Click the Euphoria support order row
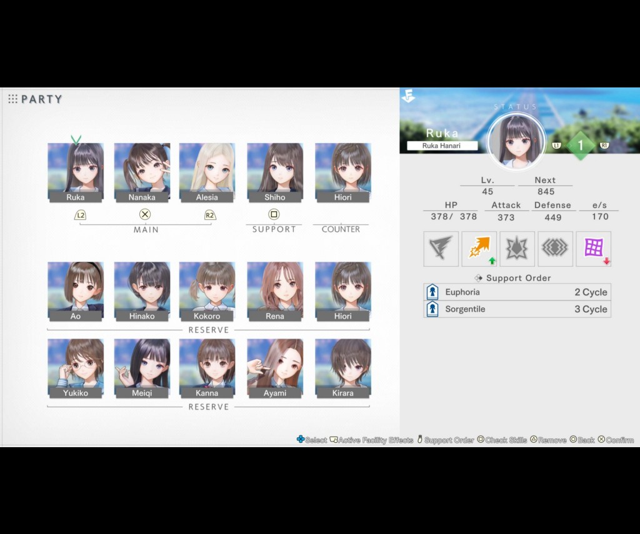Viewport: 640px width, 534px height. click(517, 292)
